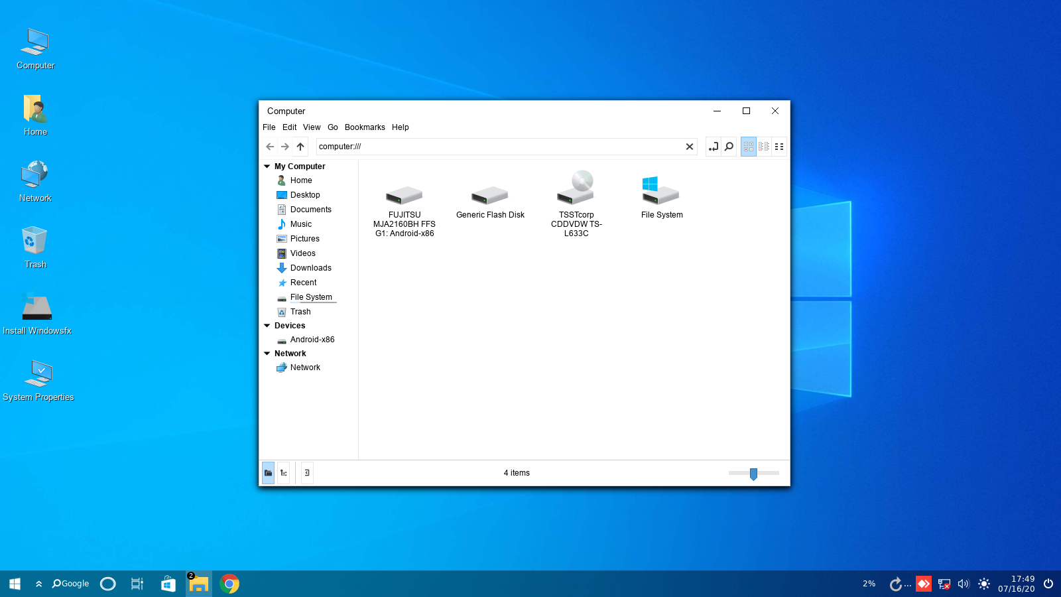
Task: Open the Bookmarks menu
Action: pyautogui.click(x=364, y=127)
